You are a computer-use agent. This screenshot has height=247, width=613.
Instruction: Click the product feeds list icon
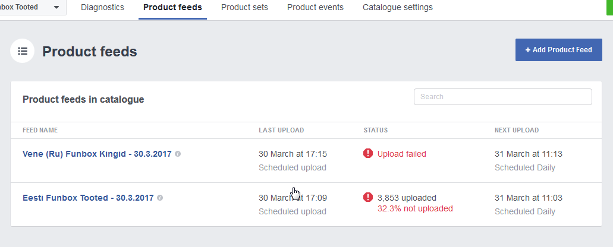coord(23,51)
